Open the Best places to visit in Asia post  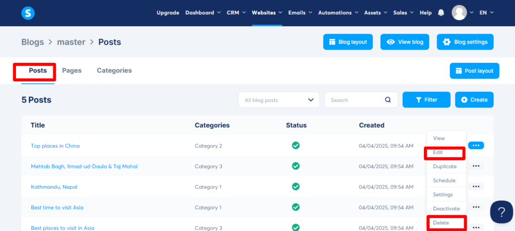(62, 227)
